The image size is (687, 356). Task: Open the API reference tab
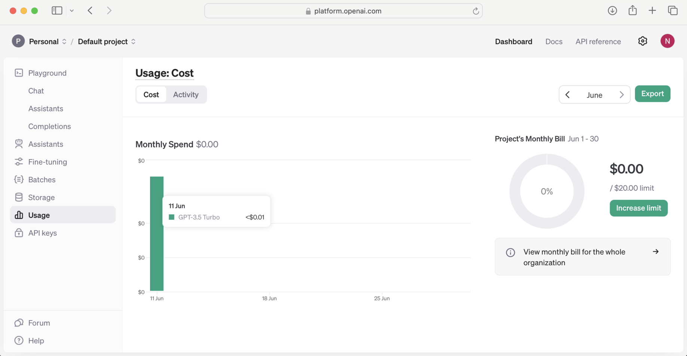pos(598,41)
